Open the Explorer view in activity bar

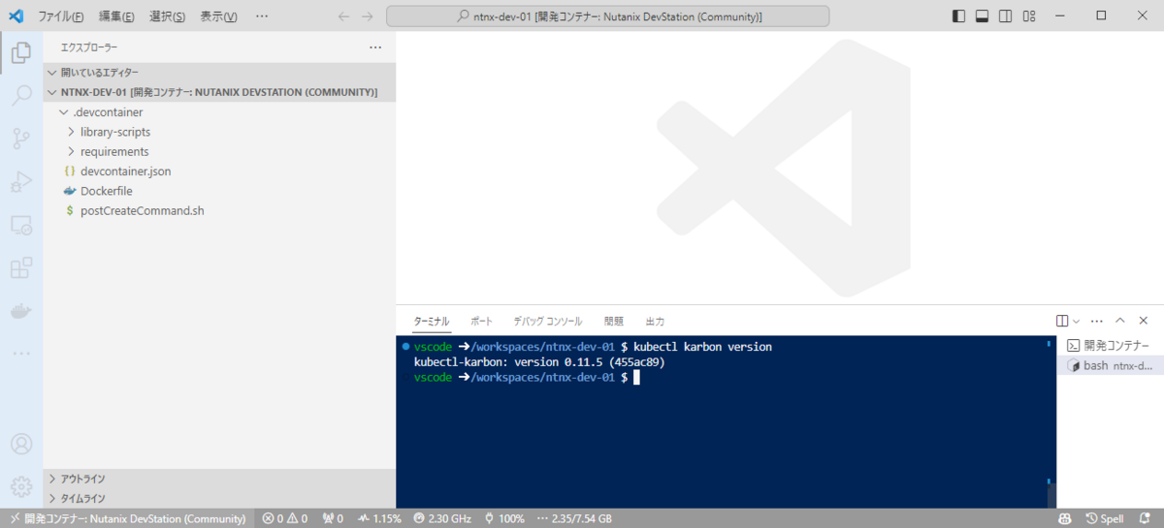click(20, 53)
